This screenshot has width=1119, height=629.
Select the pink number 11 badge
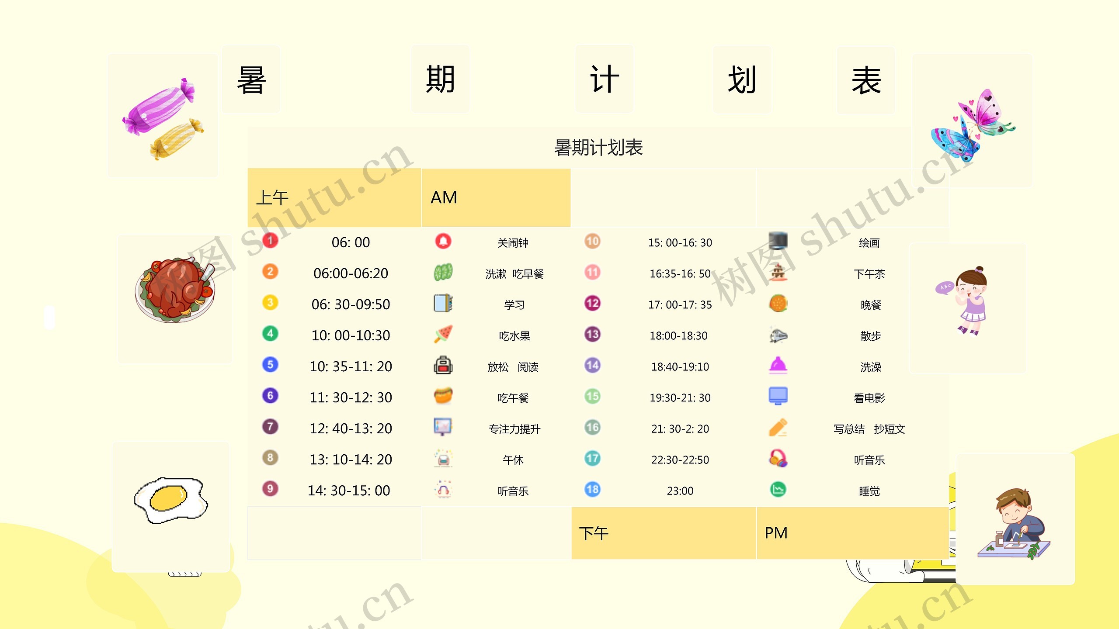click(592, 272)
